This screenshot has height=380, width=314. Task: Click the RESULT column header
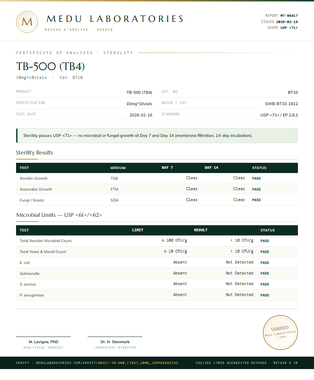tap(201, 230)
